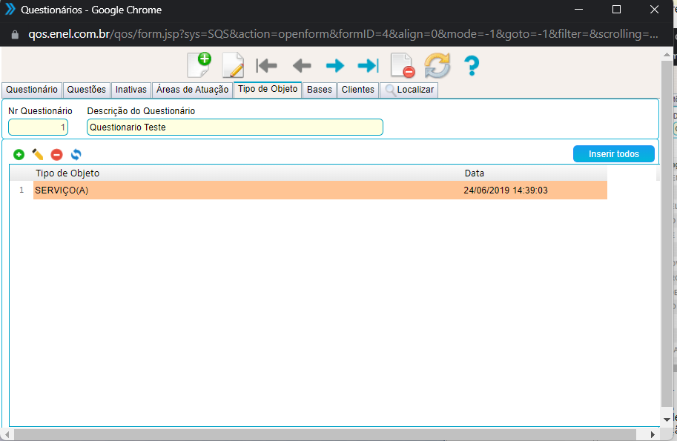This screenshot has height=441, width=677.
Task: Click the refresh form icon in toolbar
Action: coord(437,65)
